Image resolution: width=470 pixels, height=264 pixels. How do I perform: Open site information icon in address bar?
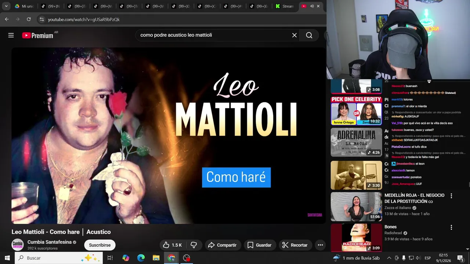pyautogui.click(x=41, y=19)
